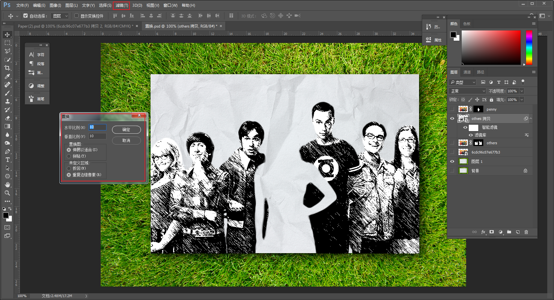The width and height of the screenshot is (554, 300).
Task: Open the fx layer style icon menu
Action: [x=483, y=232]
